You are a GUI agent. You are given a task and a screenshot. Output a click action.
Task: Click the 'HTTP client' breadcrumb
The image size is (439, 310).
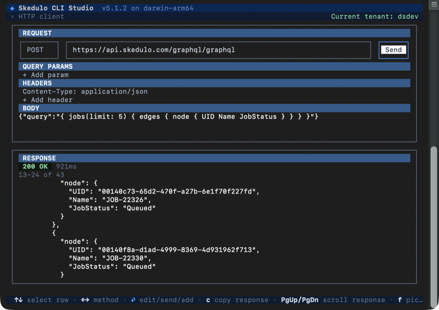tap(41, 16)
